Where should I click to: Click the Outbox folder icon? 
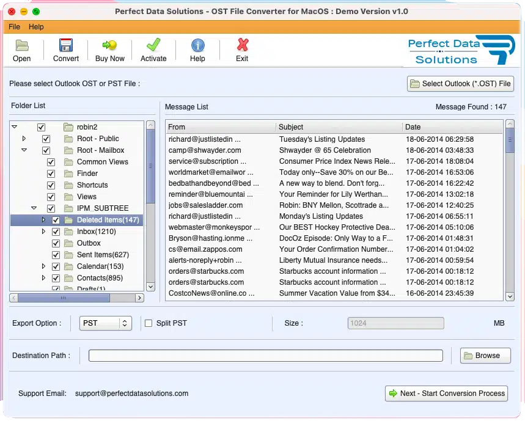tap(68, 243)
